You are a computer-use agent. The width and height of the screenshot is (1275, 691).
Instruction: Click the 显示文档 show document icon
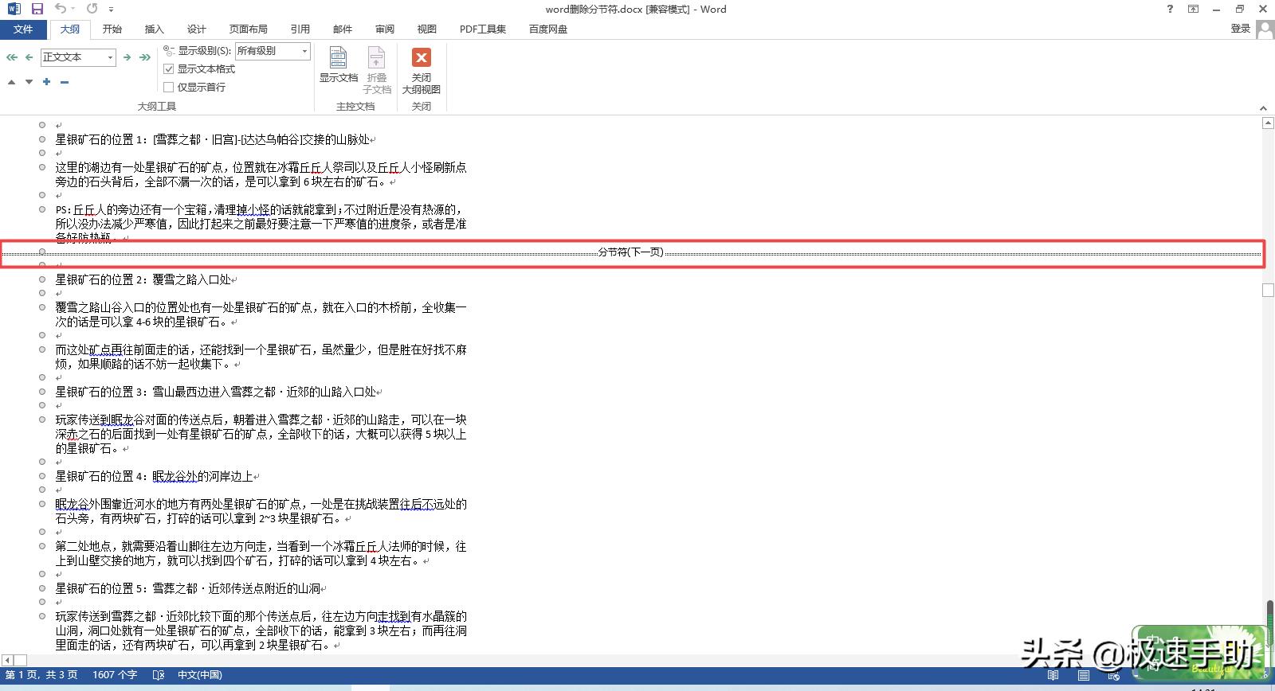[339, 64]
